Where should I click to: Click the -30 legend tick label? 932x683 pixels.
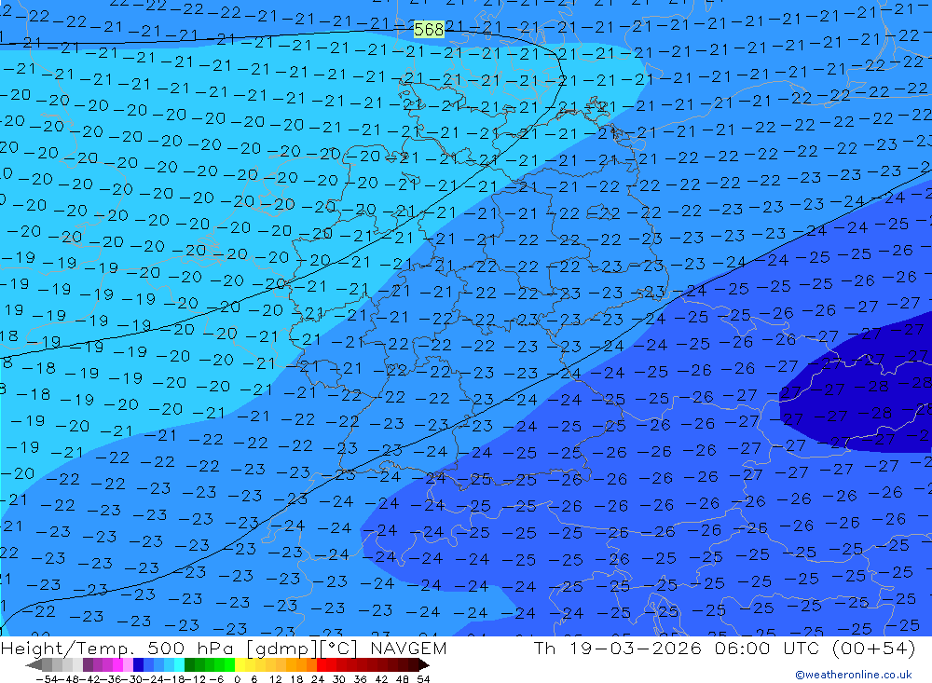point(133,679)
